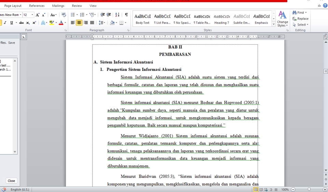Apply Emphasis style
The image size is (328, 192).
261,19
